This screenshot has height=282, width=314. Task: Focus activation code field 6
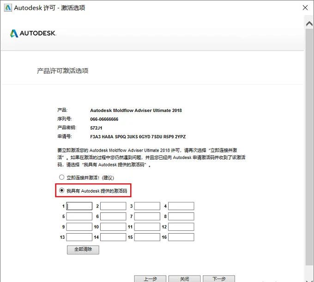[113, 217]
